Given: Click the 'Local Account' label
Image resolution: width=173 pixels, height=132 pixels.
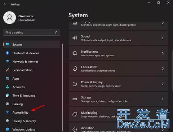Looking at the screenshot, I should (26, 20).
